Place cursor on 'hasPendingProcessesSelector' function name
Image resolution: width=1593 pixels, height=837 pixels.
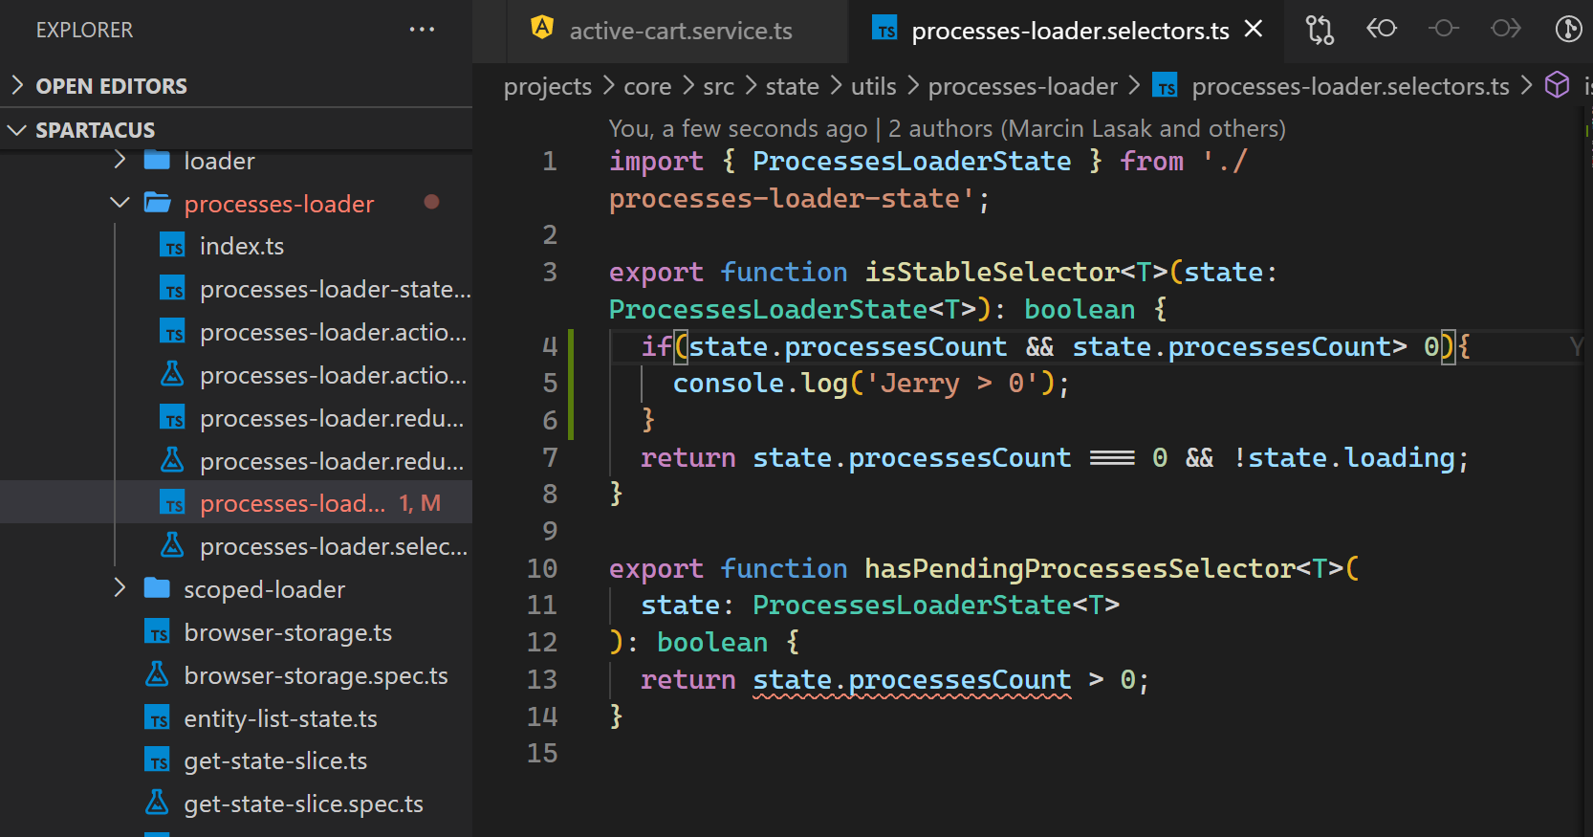point(1080,569)
